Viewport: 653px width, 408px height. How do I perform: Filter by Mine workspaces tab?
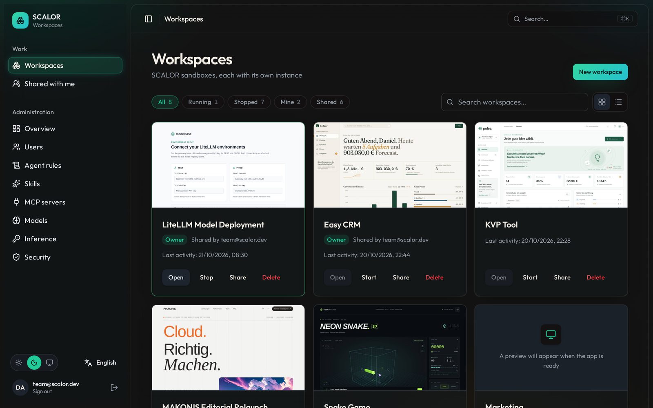coord(290,102)
